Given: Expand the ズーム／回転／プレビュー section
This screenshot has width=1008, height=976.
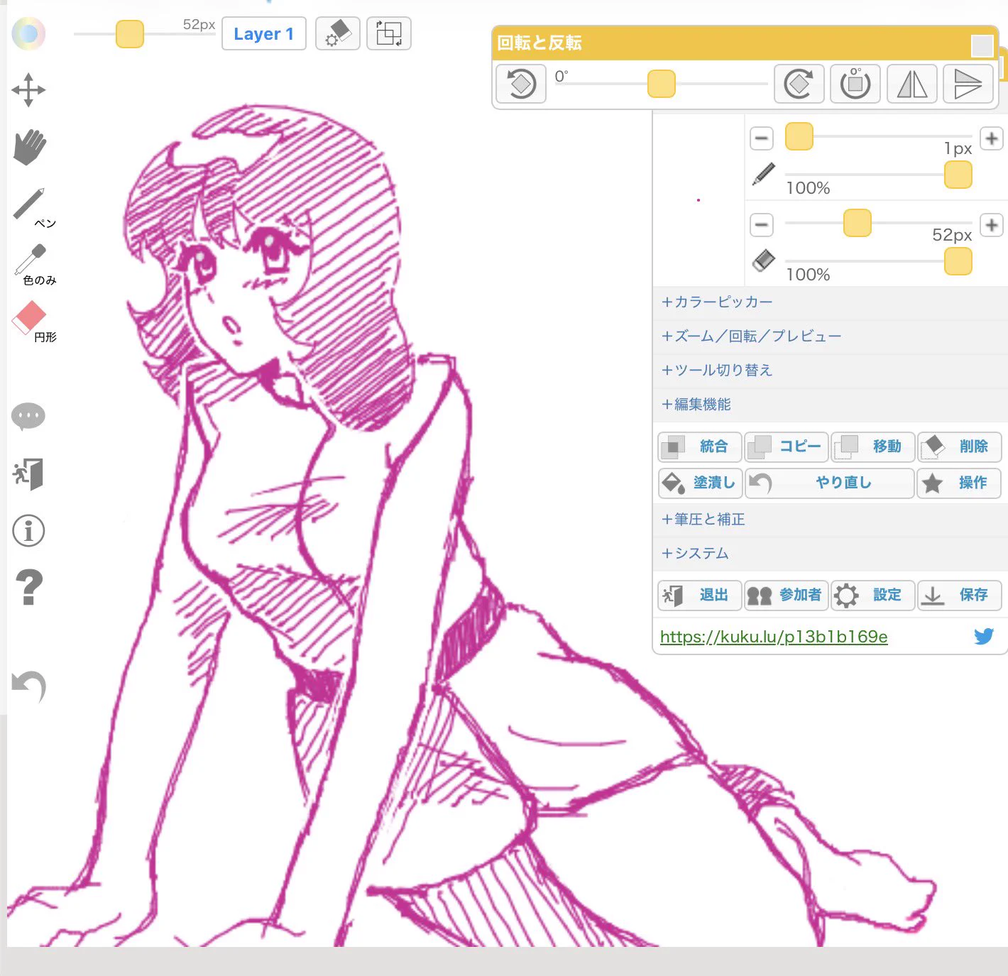Looking at the screenshot, I should coord(830,336).
